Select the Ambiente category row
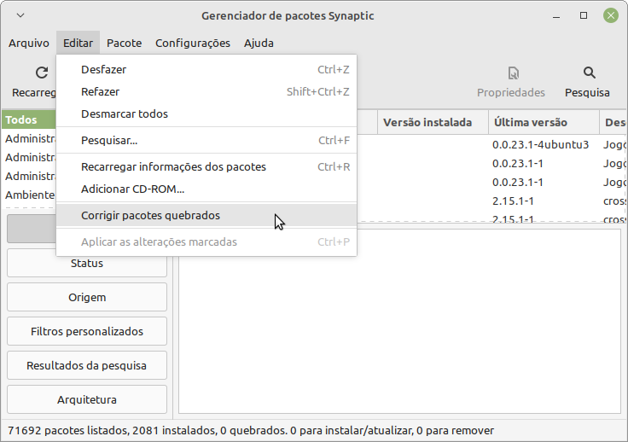Viewport: 628px width, 442px height. coord(29,195)
